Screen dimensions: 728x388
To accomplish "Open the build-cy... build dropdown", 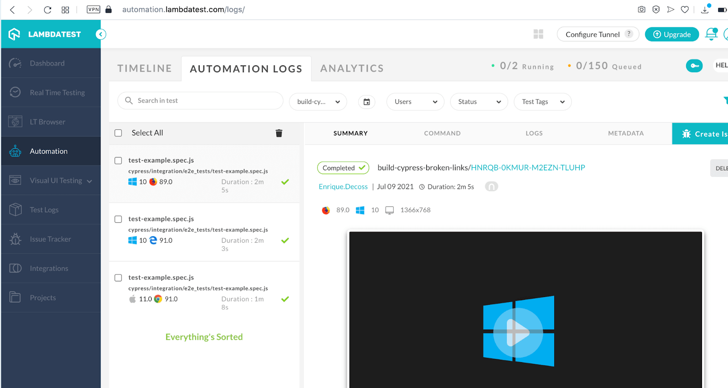I will (318, 102).
